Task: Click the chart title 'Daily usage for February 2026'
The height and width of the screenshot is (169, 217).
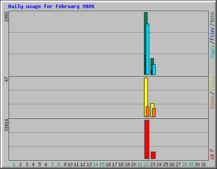Action: click(x=51, y=6)
